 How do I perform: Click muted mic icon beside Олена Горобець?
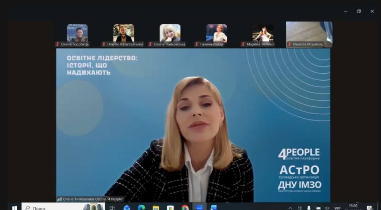point(57,44)
